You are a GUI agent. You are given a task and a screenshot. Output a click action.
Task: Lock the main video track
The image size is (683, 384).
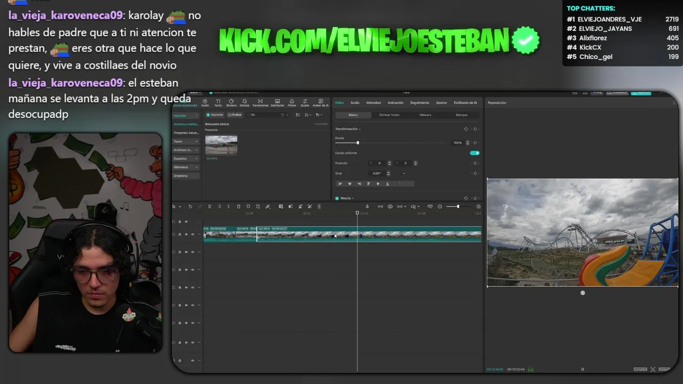pos(179,234)
